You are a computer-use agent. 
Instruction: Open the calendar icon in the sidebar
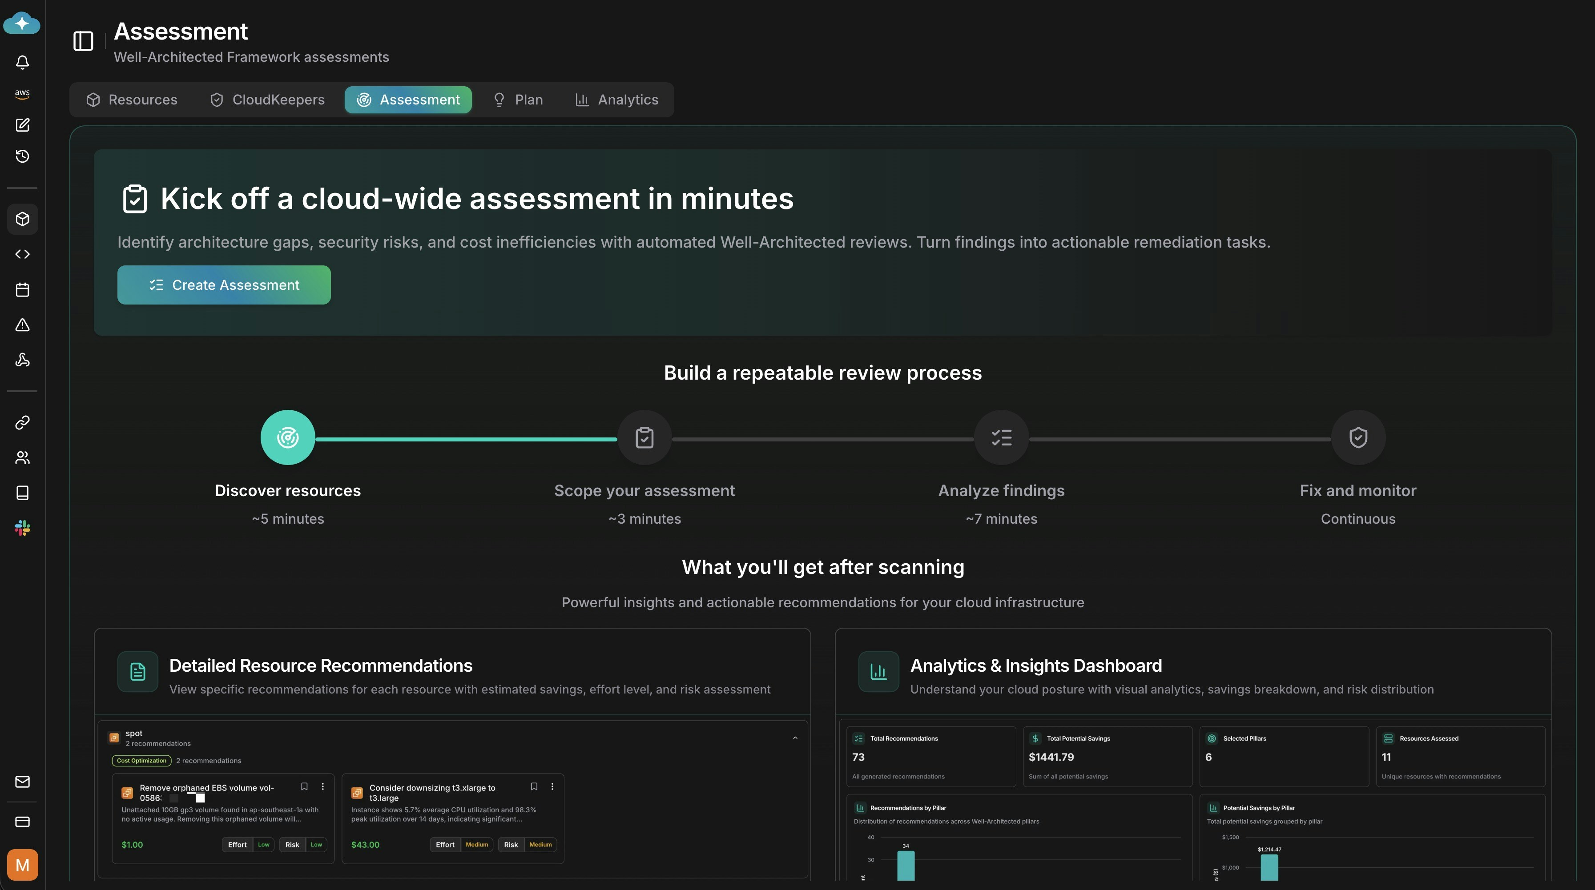click(22, 289)
